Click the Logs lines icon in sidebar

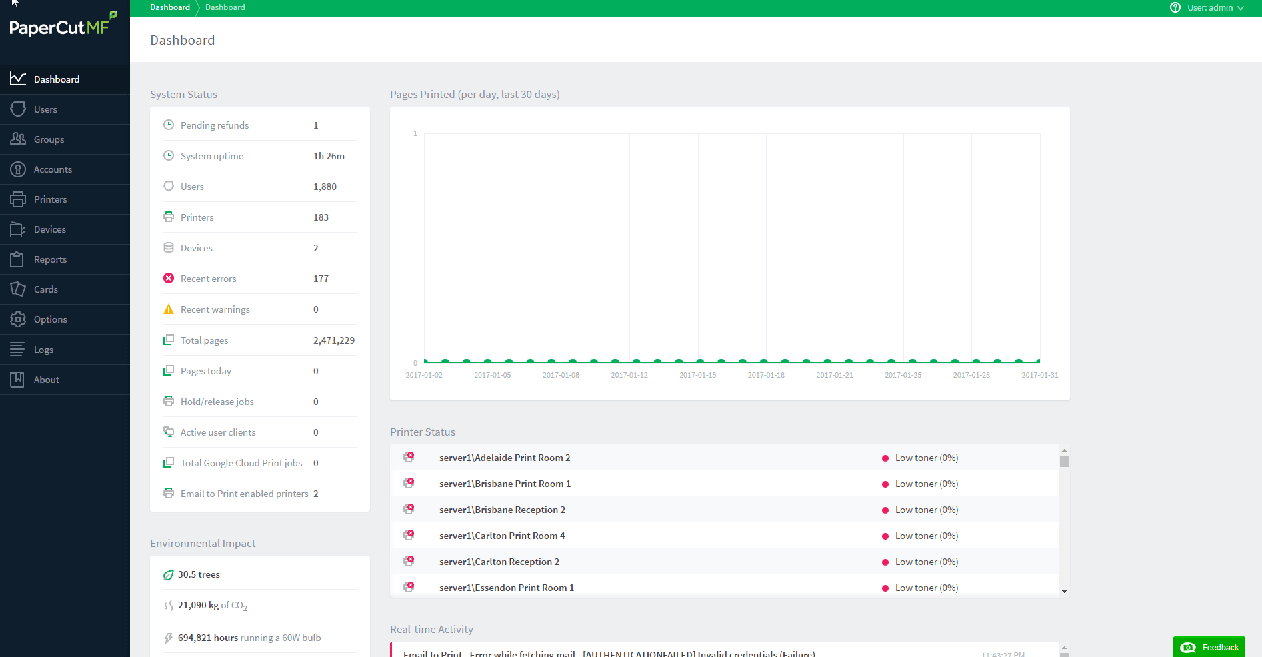coord(17,349)
